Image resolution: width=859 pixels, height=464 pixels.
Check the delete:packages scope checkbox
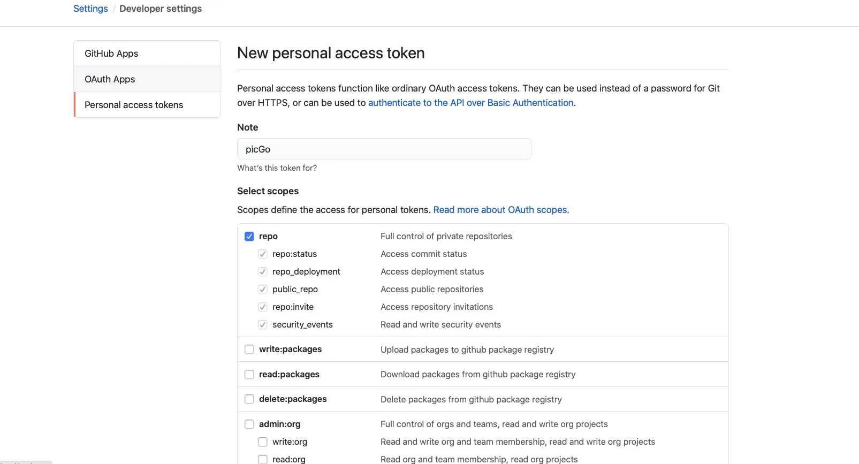coord(249,399)
